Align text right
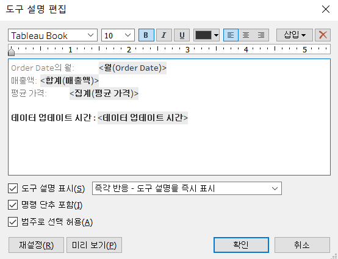338x259 pixels. 261,35
